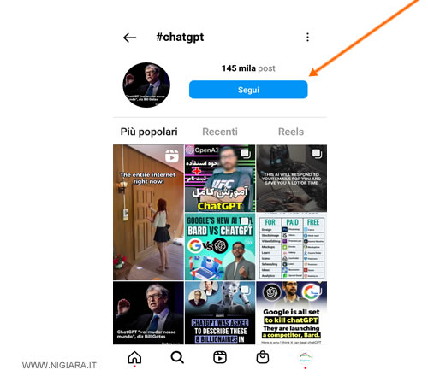
Task: Open the For/Paid/Free tools table post
Action: [x=291, y=246]
